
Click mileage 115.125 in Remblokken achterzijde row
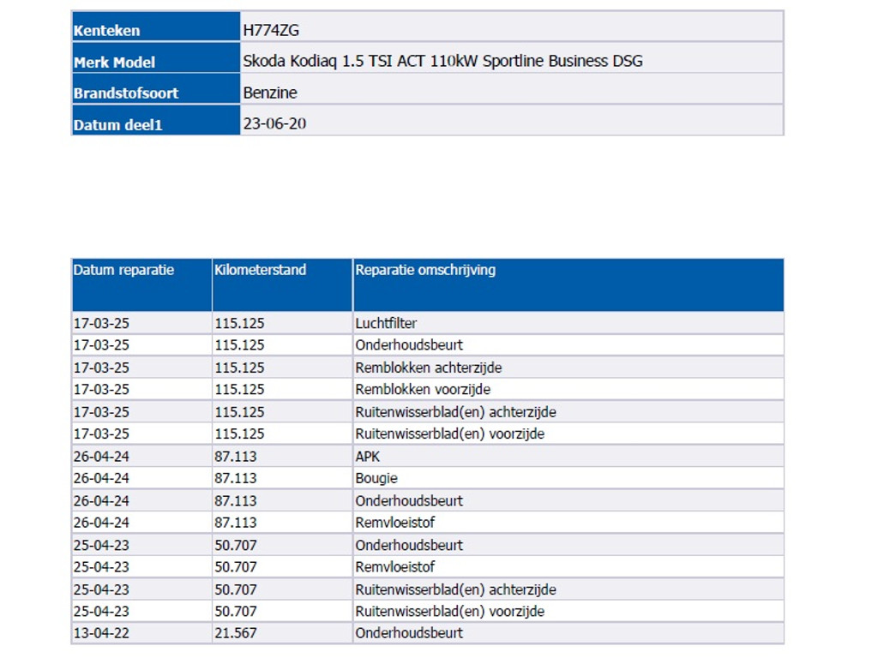click(x=240, y=368)
